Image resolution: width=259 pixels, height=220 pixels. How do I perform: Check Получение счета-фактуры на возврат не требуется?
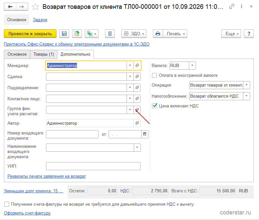tap(7, 204)
